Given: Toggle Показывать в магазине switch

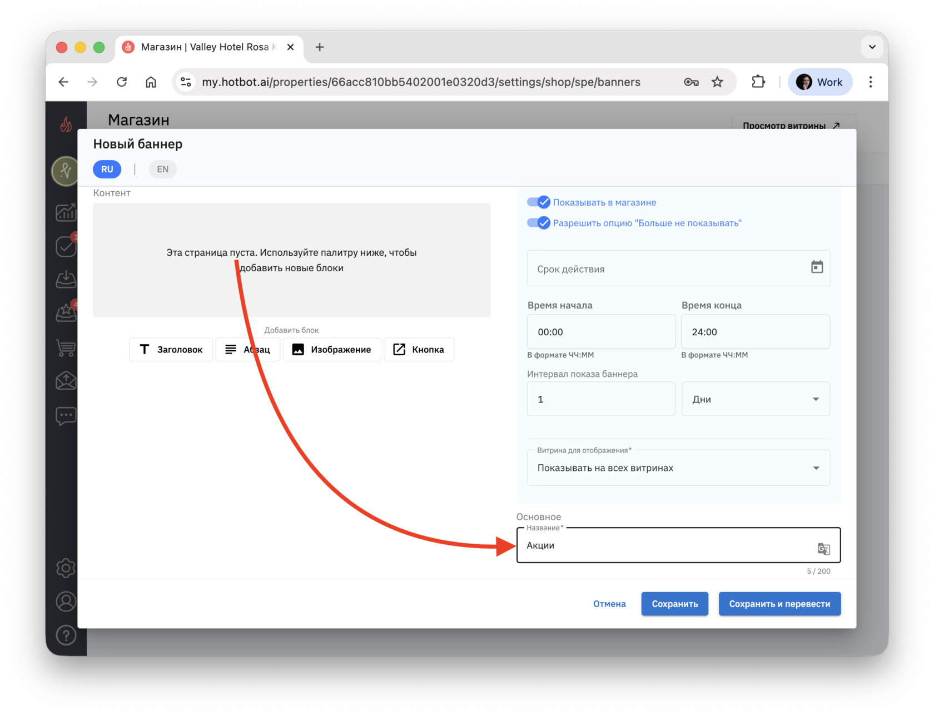Looking at the screenshot, I should pyautogui.click(x=538, y=202).
